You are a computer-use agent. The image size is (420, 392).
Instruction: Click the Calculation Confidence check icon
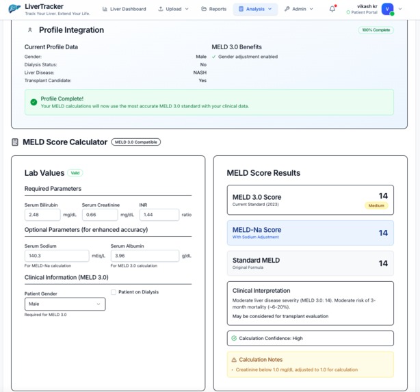pyautogui.click(x=234, y=338)
